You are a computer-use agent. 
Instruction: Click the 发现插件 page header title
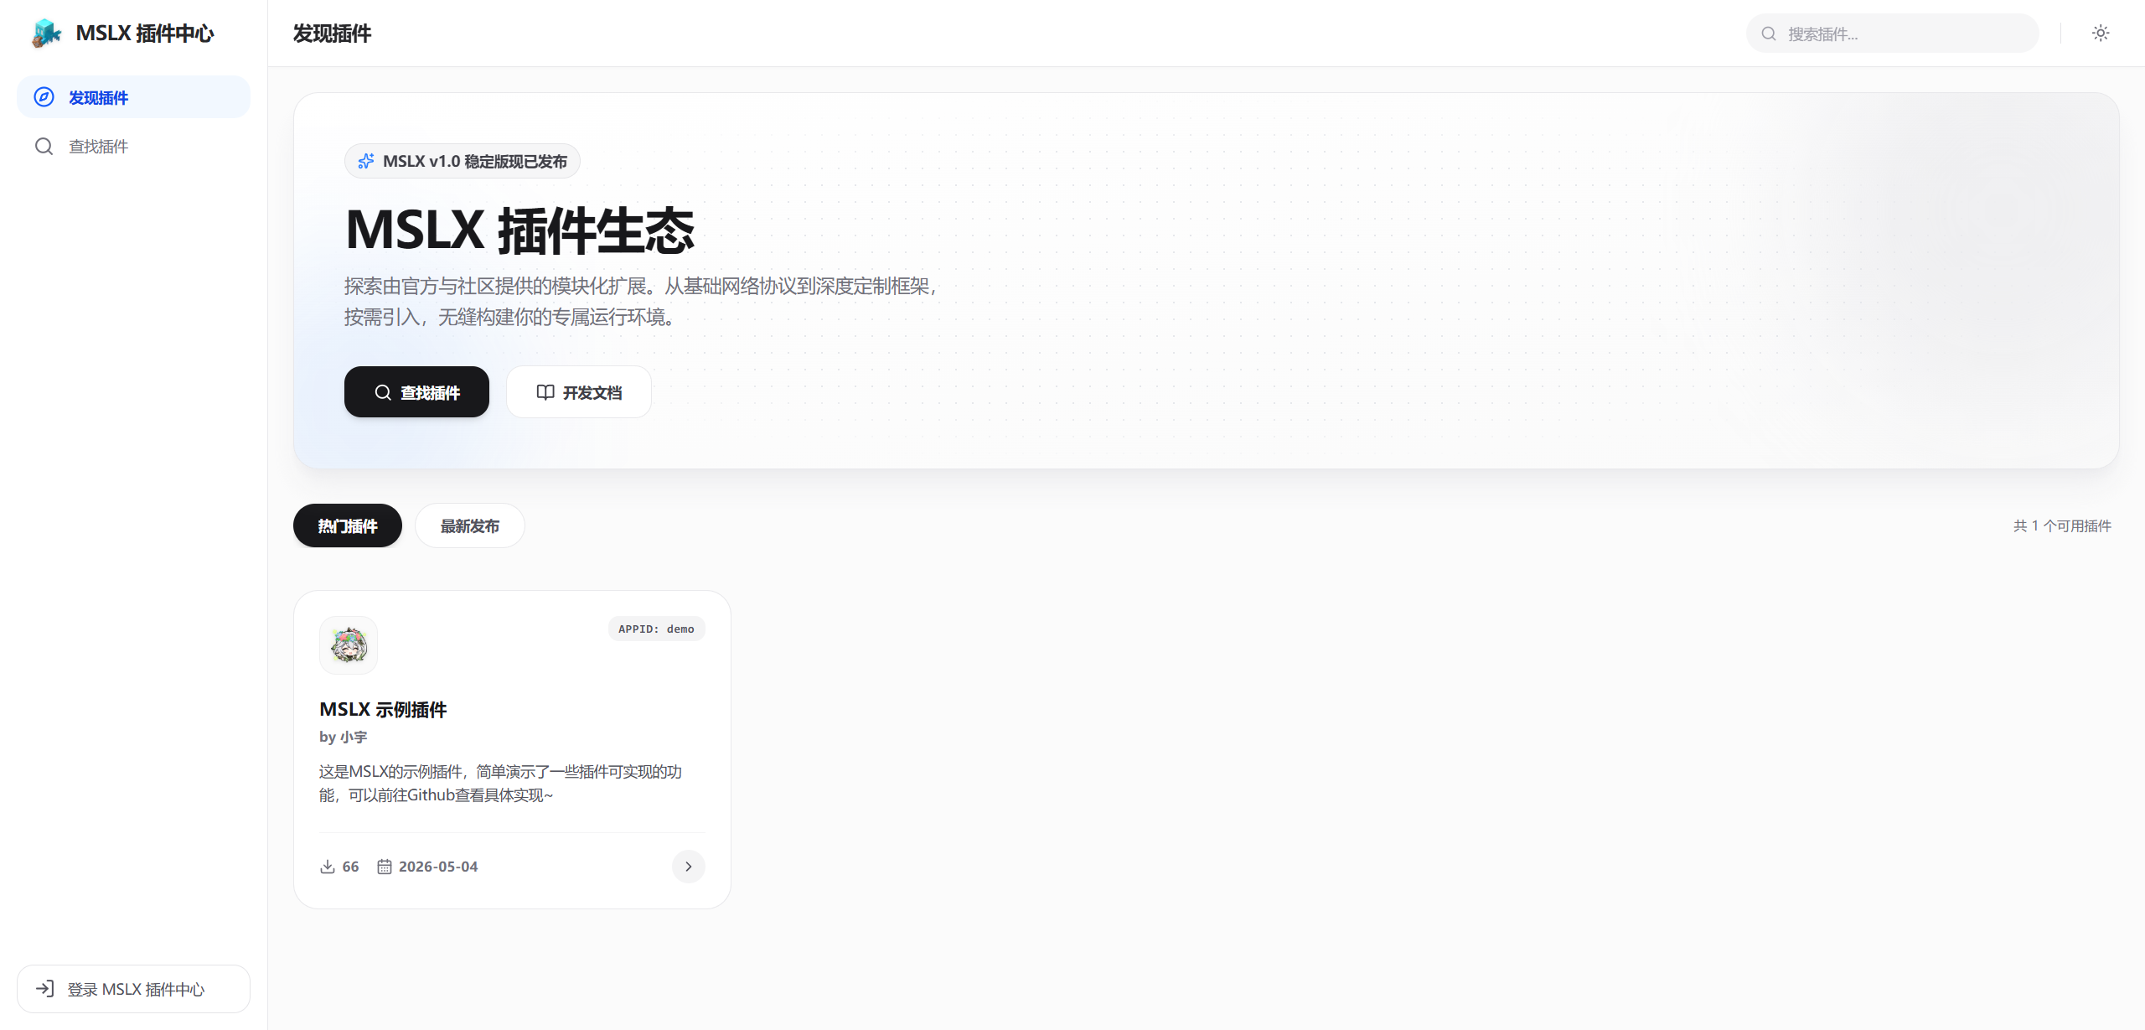click(x=332, y=34)
